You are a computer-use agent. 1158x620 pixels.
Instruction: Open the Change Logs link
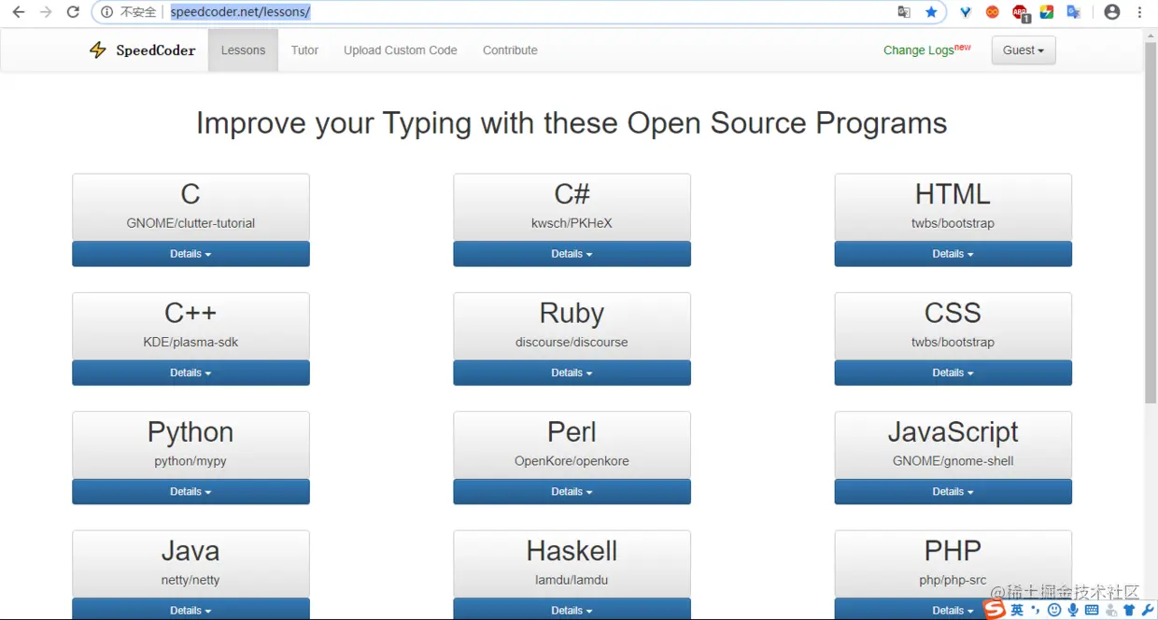tap(926, 49)
